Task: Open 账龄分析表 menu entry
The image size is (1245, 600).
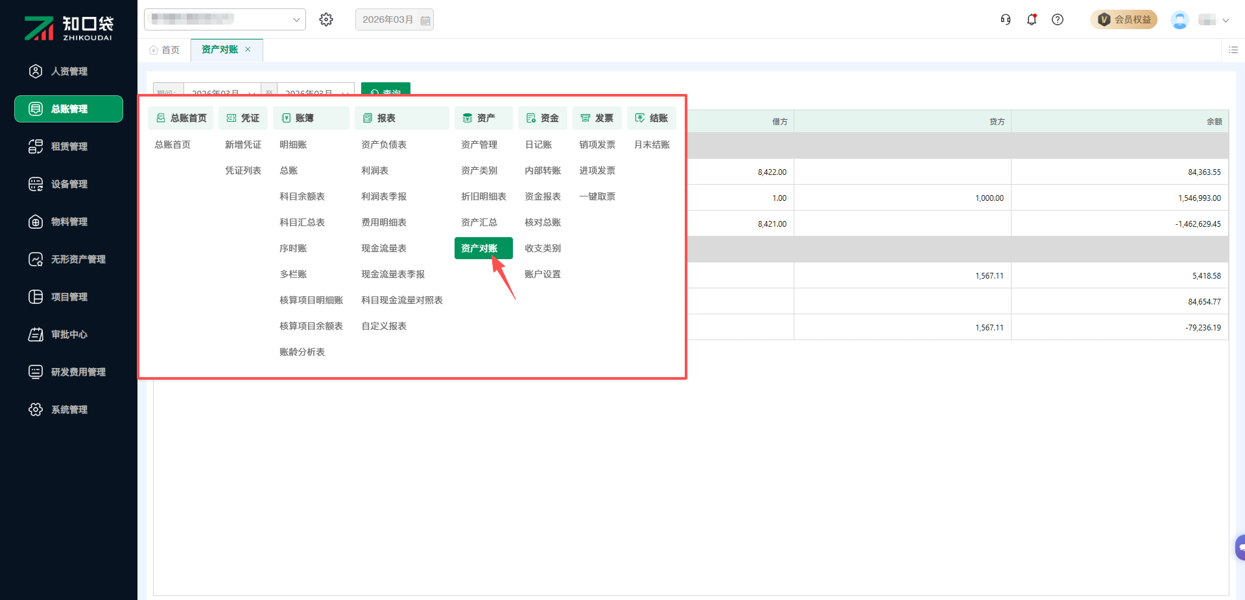Action: [x=302, y=352]
